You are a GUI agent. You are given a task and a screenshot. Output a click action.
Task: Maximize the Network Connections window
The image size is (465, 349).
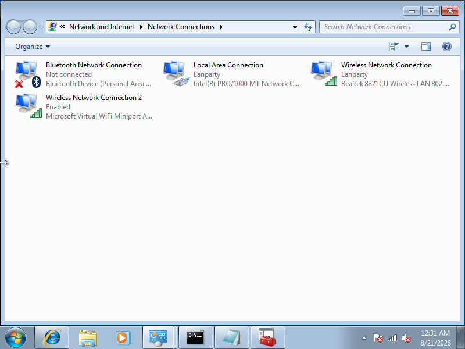[431, 11]
